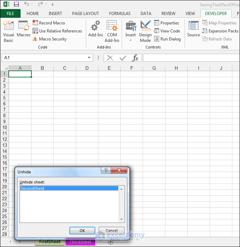Screen dimensions: 240x247
Task: Open Expansion Packs
Action: coord(220,31)
